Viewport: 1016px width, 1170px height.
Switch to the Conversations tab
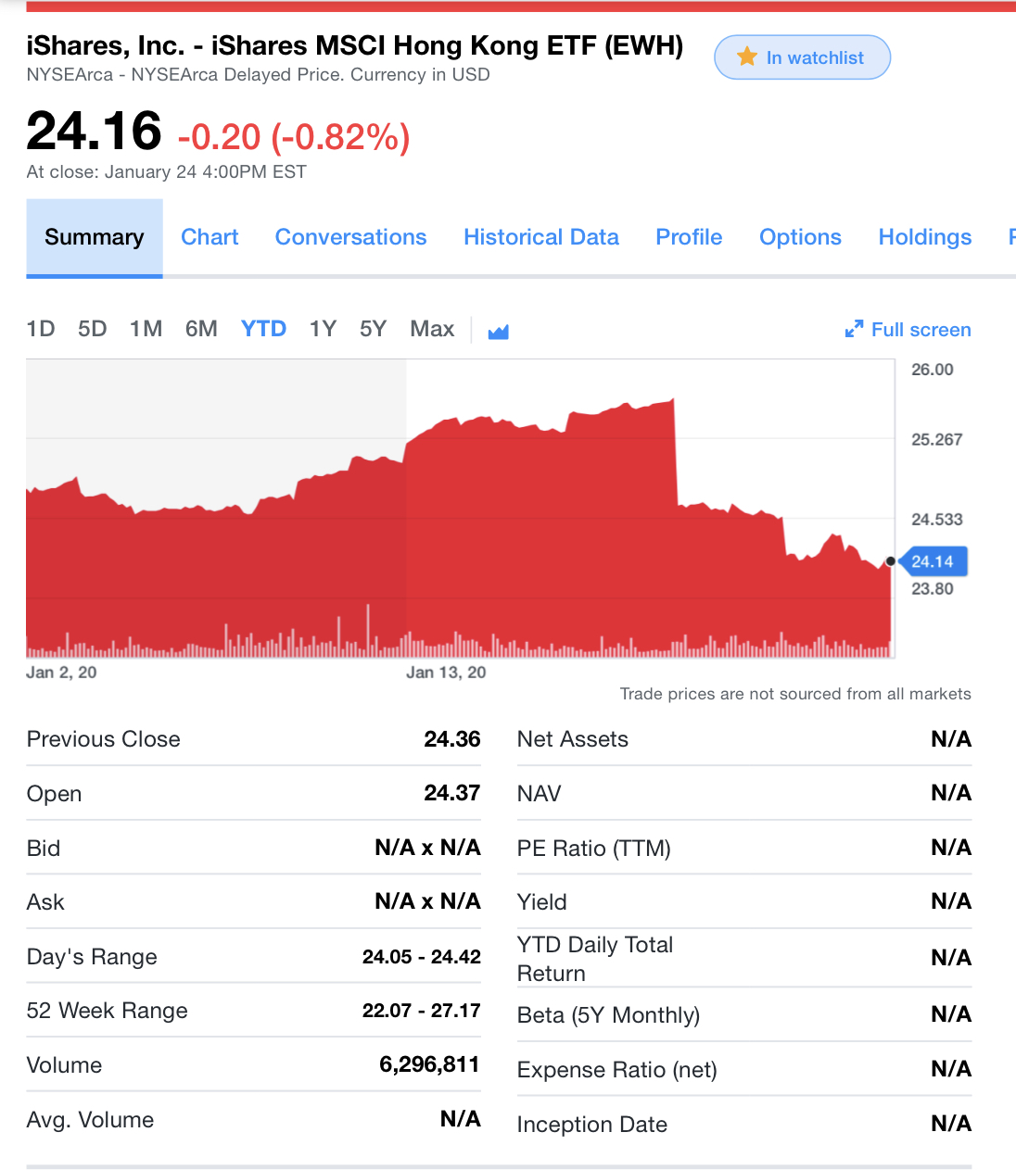point(350,237)
